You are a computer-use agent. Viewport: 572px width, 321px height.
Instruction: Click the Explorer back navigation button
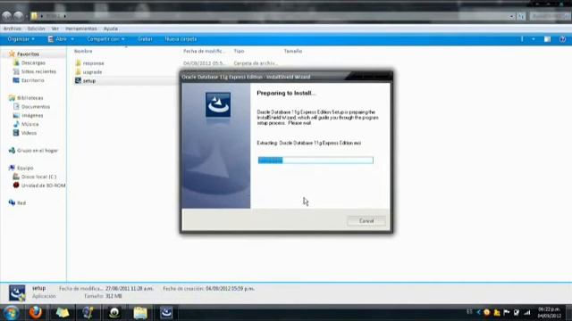click(7, 16)
